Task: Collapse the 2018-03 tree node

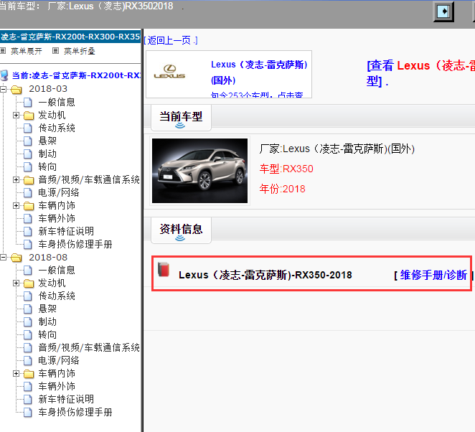Action: click(4, 89)
